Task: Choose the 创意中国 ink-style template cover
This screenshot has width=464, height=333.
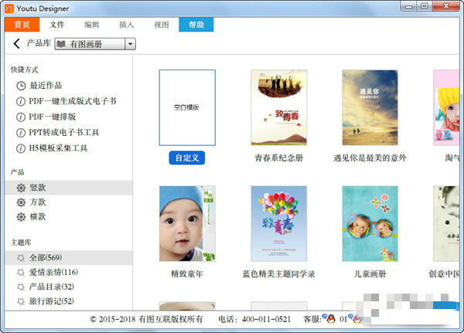Action: [446, 223]
